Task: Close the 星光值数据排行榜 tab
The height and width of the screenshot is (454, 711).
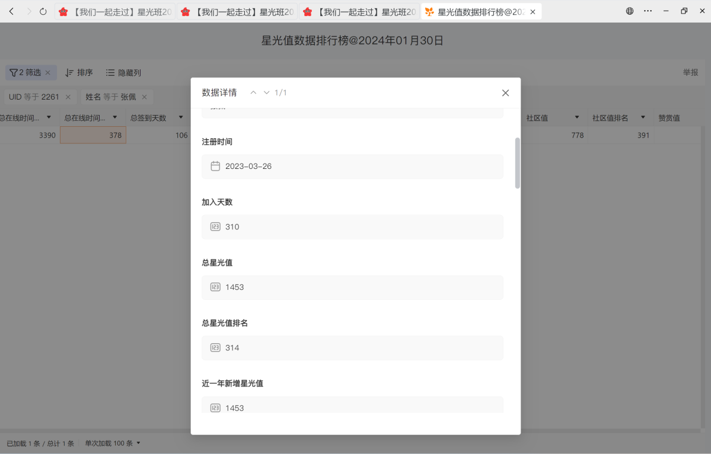Action: tap(533, 12)
